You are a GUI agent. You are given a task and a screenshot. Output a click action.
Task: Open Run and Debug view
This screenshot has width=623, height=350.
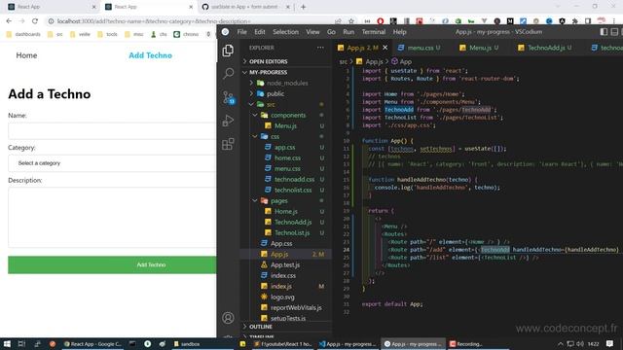(228, 121)
